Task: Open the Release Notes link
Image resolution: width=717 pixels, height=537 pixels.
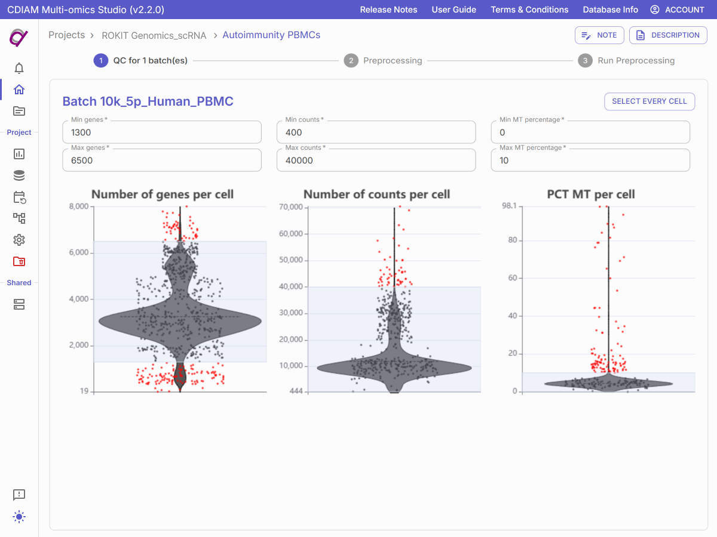Action: click(388, 10)
